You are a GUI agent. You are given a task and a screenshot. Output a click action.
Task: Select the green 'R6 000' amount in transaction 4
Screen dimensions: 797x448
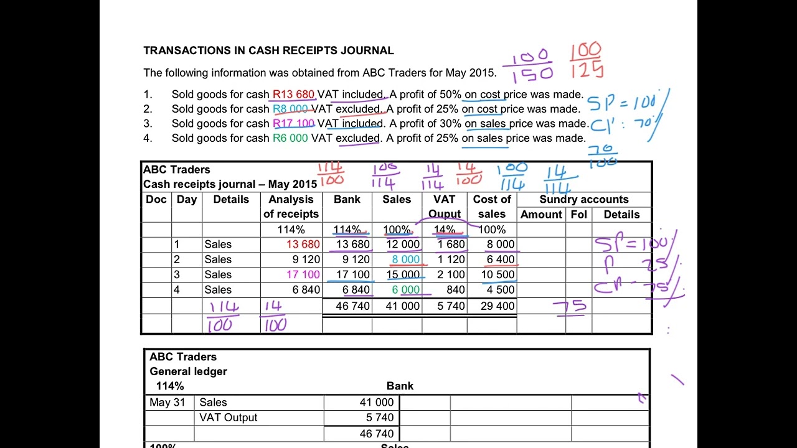[290, 138]
